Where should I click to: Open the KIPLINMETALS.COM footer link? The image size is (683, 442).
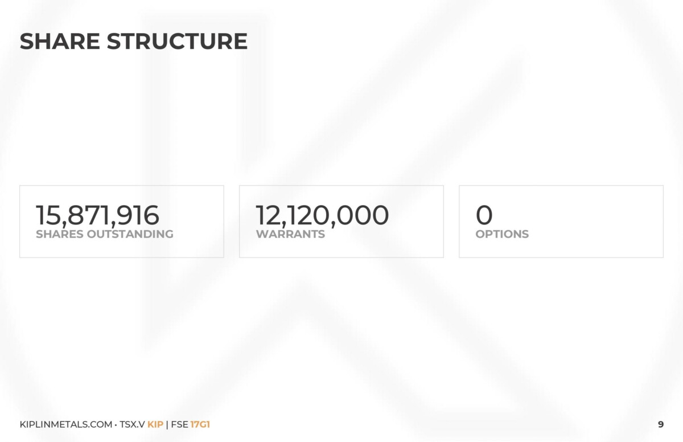click(66, 424)
